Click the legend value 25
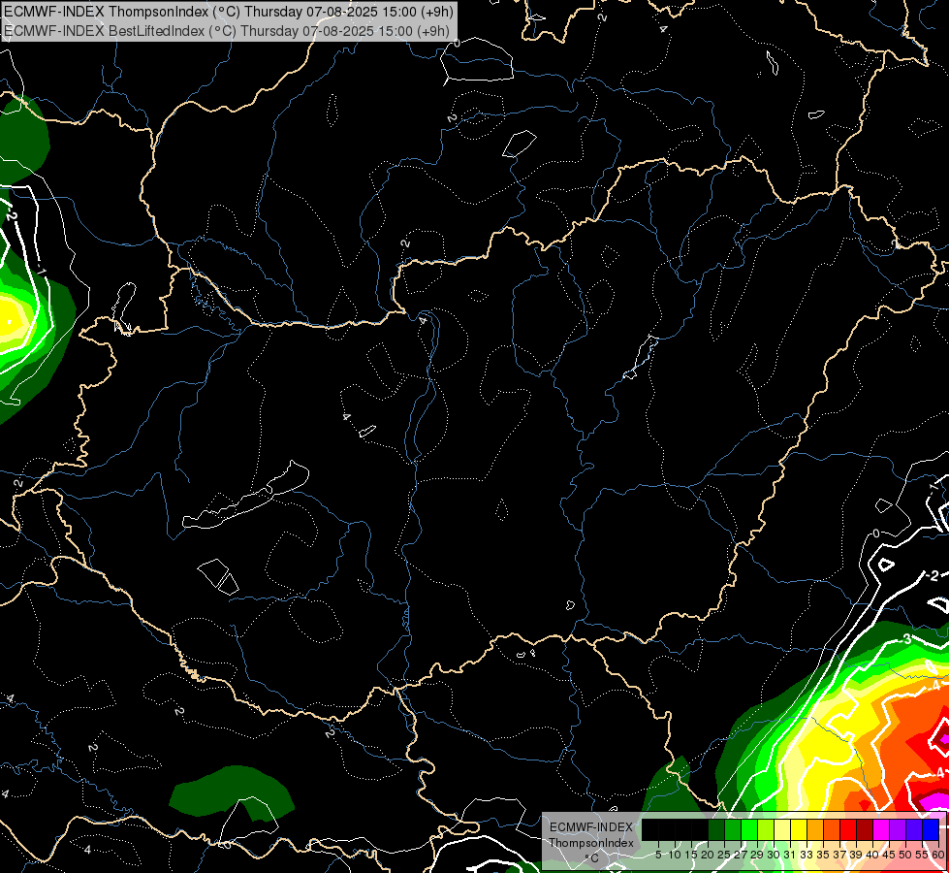The height and width of the screenshot is (873, 949). click(x=724, y=855)
